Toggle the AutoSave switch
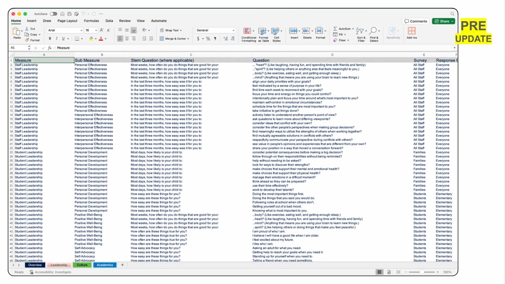 [x=54, y=14]
